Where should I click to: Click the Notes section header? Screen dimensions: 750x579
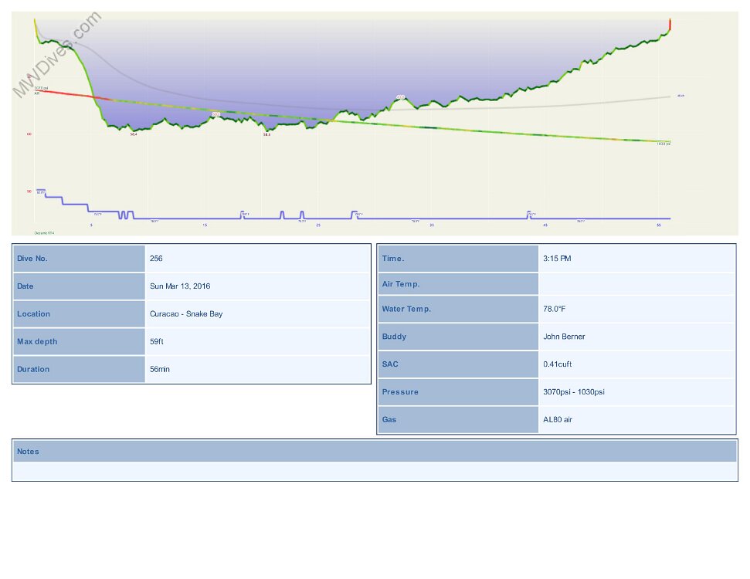[28, 452]
